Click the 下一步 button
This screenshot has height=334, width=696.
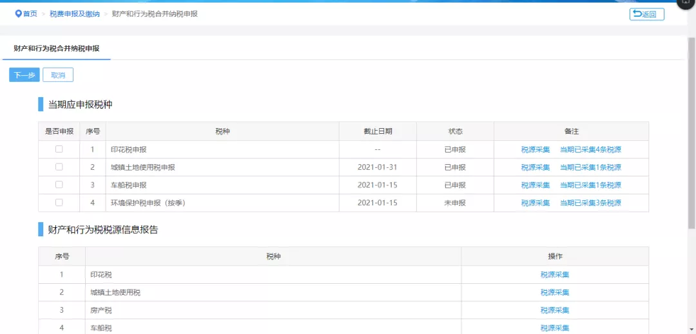24,75
